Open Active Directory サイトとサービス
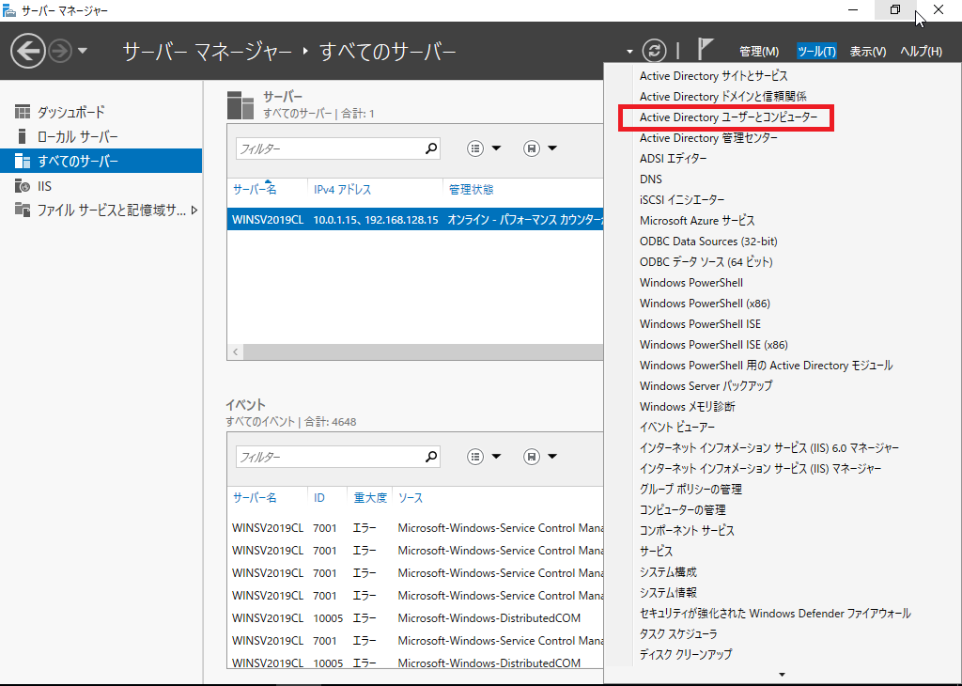The image size is (962, 686). point(714,76)
